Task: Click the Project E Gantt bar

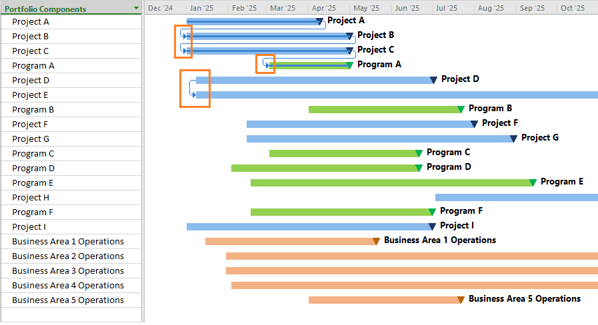Action: click(397, 95)
